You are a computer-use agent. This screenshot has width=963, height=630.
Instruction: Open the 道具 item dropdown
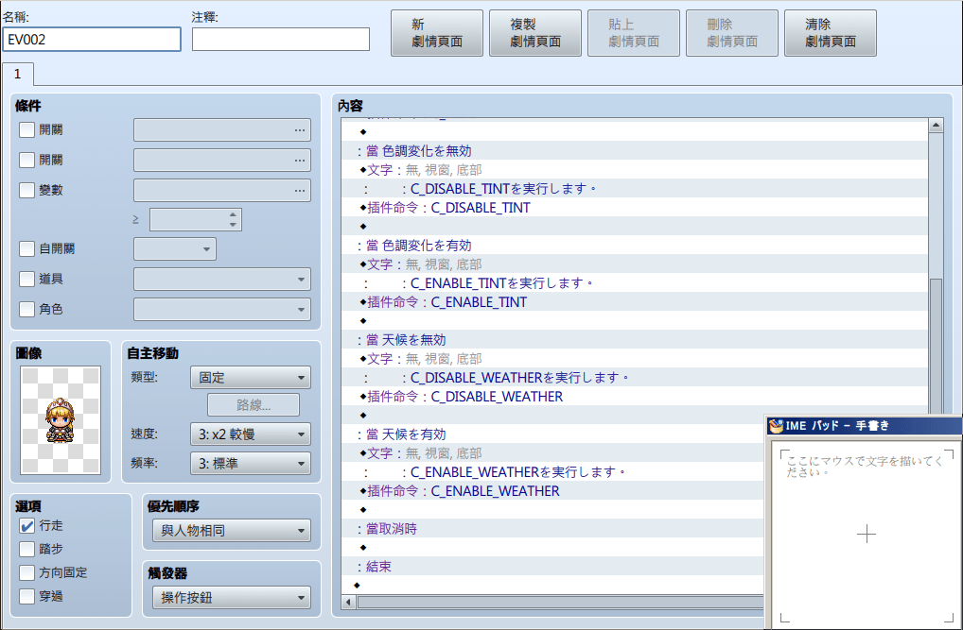222,280
